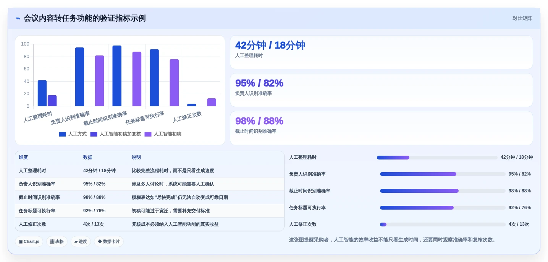Viewport: 548px width, 262px height.
Task: Select the 进度 chip
Action: tap(81, 242)
